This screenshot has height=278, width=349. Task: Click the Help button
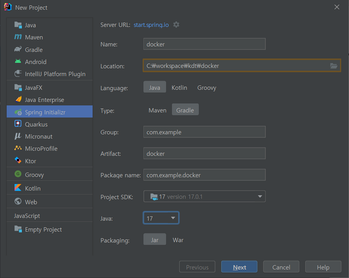323,267
